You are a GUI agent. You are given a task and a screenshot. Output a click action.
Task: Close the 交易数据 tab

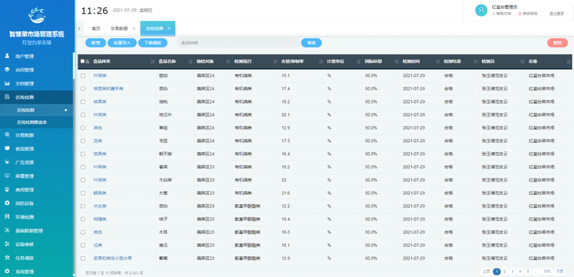point(133,28)
